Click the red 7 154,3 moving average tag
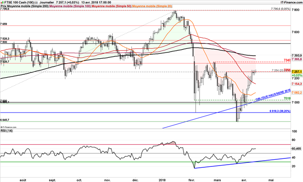Viewport: 303px width, 182px height. 297,84
